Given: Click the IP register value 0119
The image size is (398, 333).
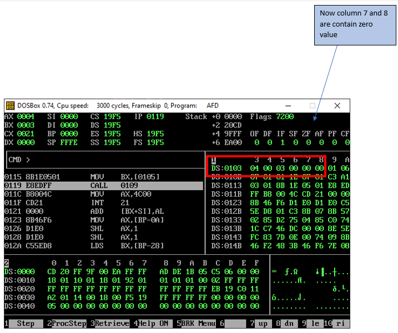Looking at the screenshot, I should (x=155, y=117).
